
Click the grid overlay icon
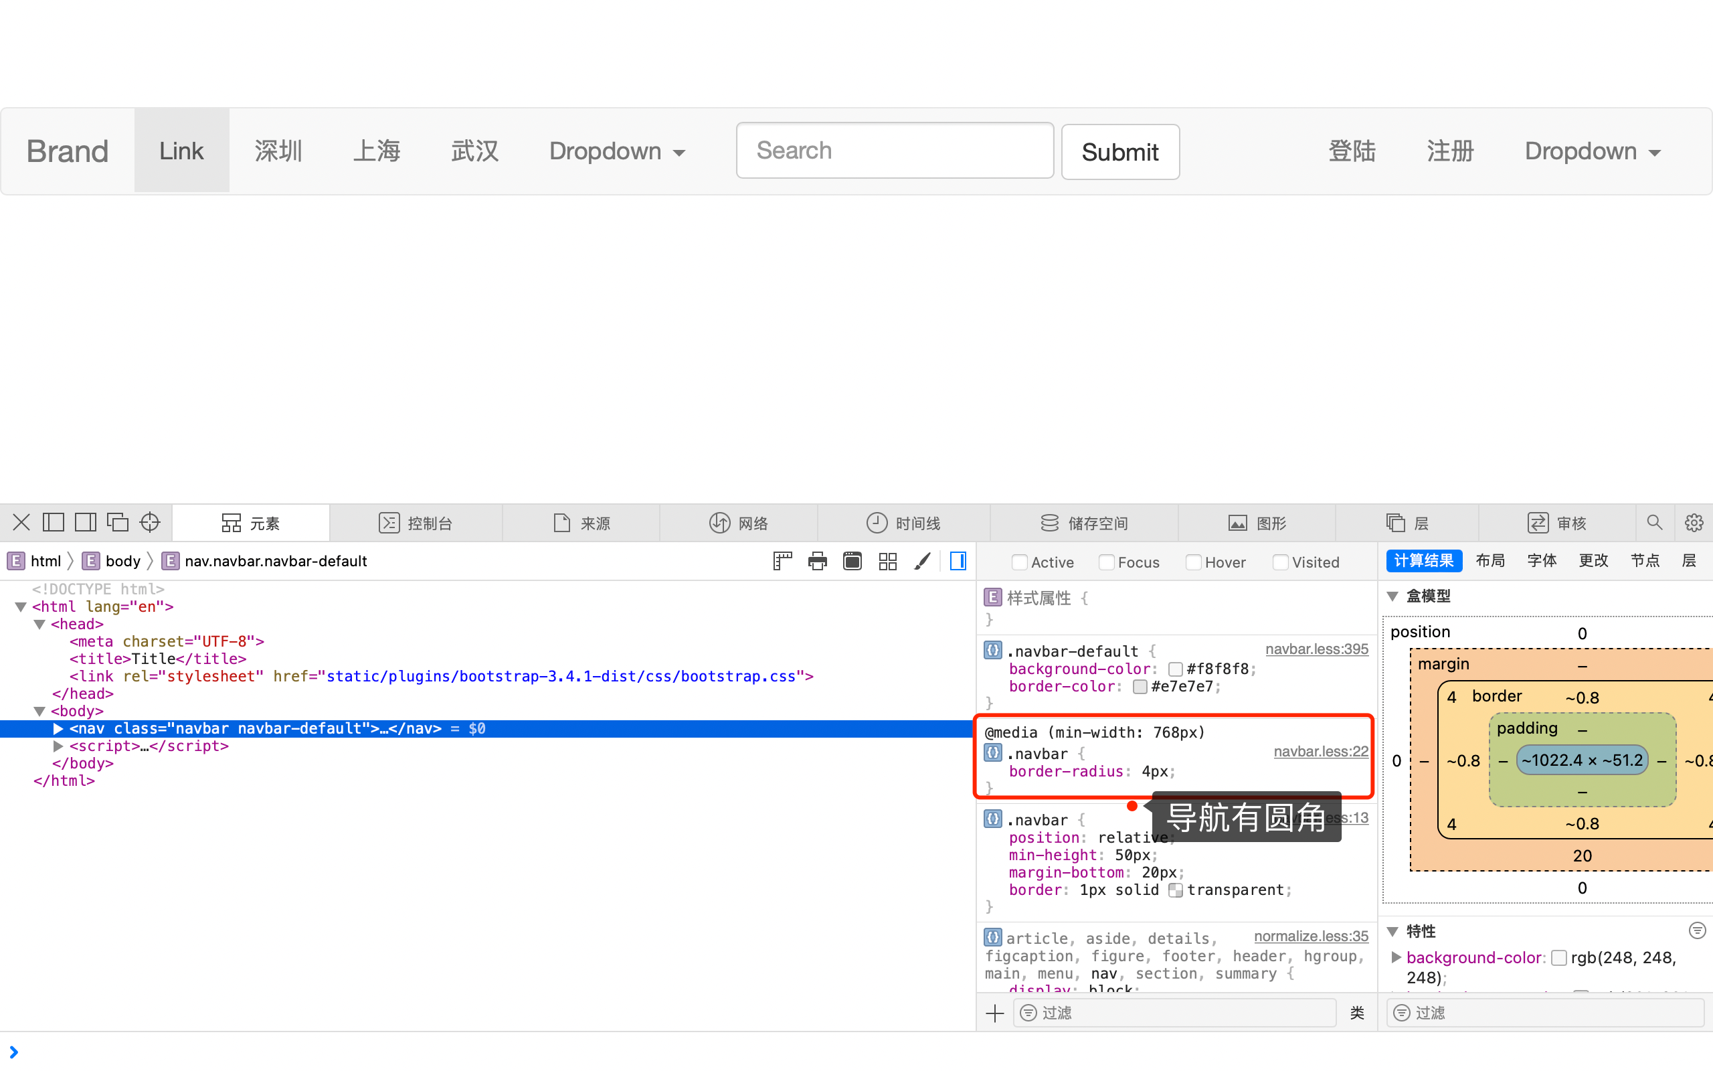[888, 561]
